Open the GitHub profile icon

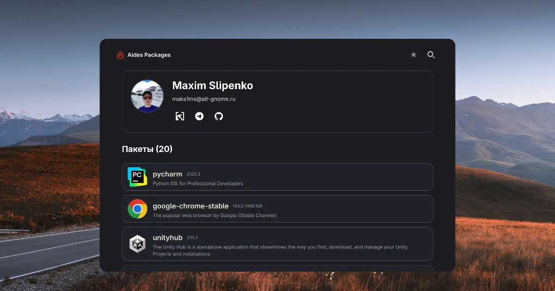[x=219, y=116]
